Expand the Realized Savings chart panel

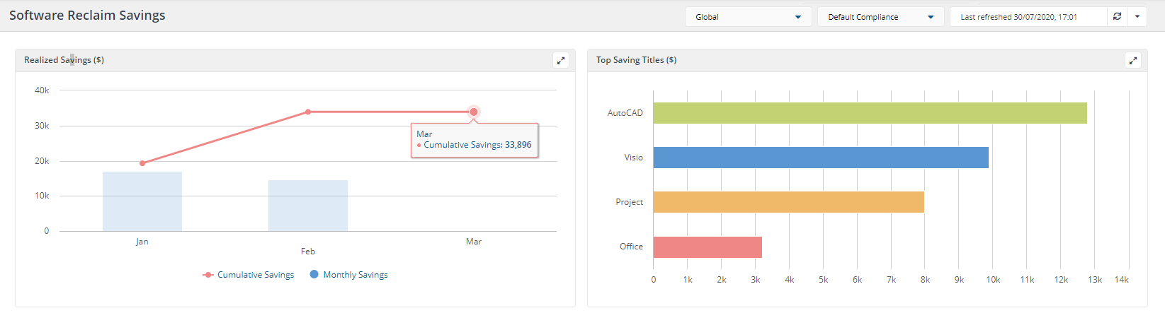point(561,61)
